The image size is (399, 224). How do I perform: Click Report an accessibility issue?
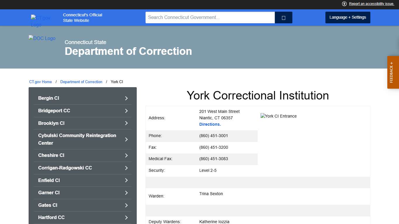tap(371, 4)
